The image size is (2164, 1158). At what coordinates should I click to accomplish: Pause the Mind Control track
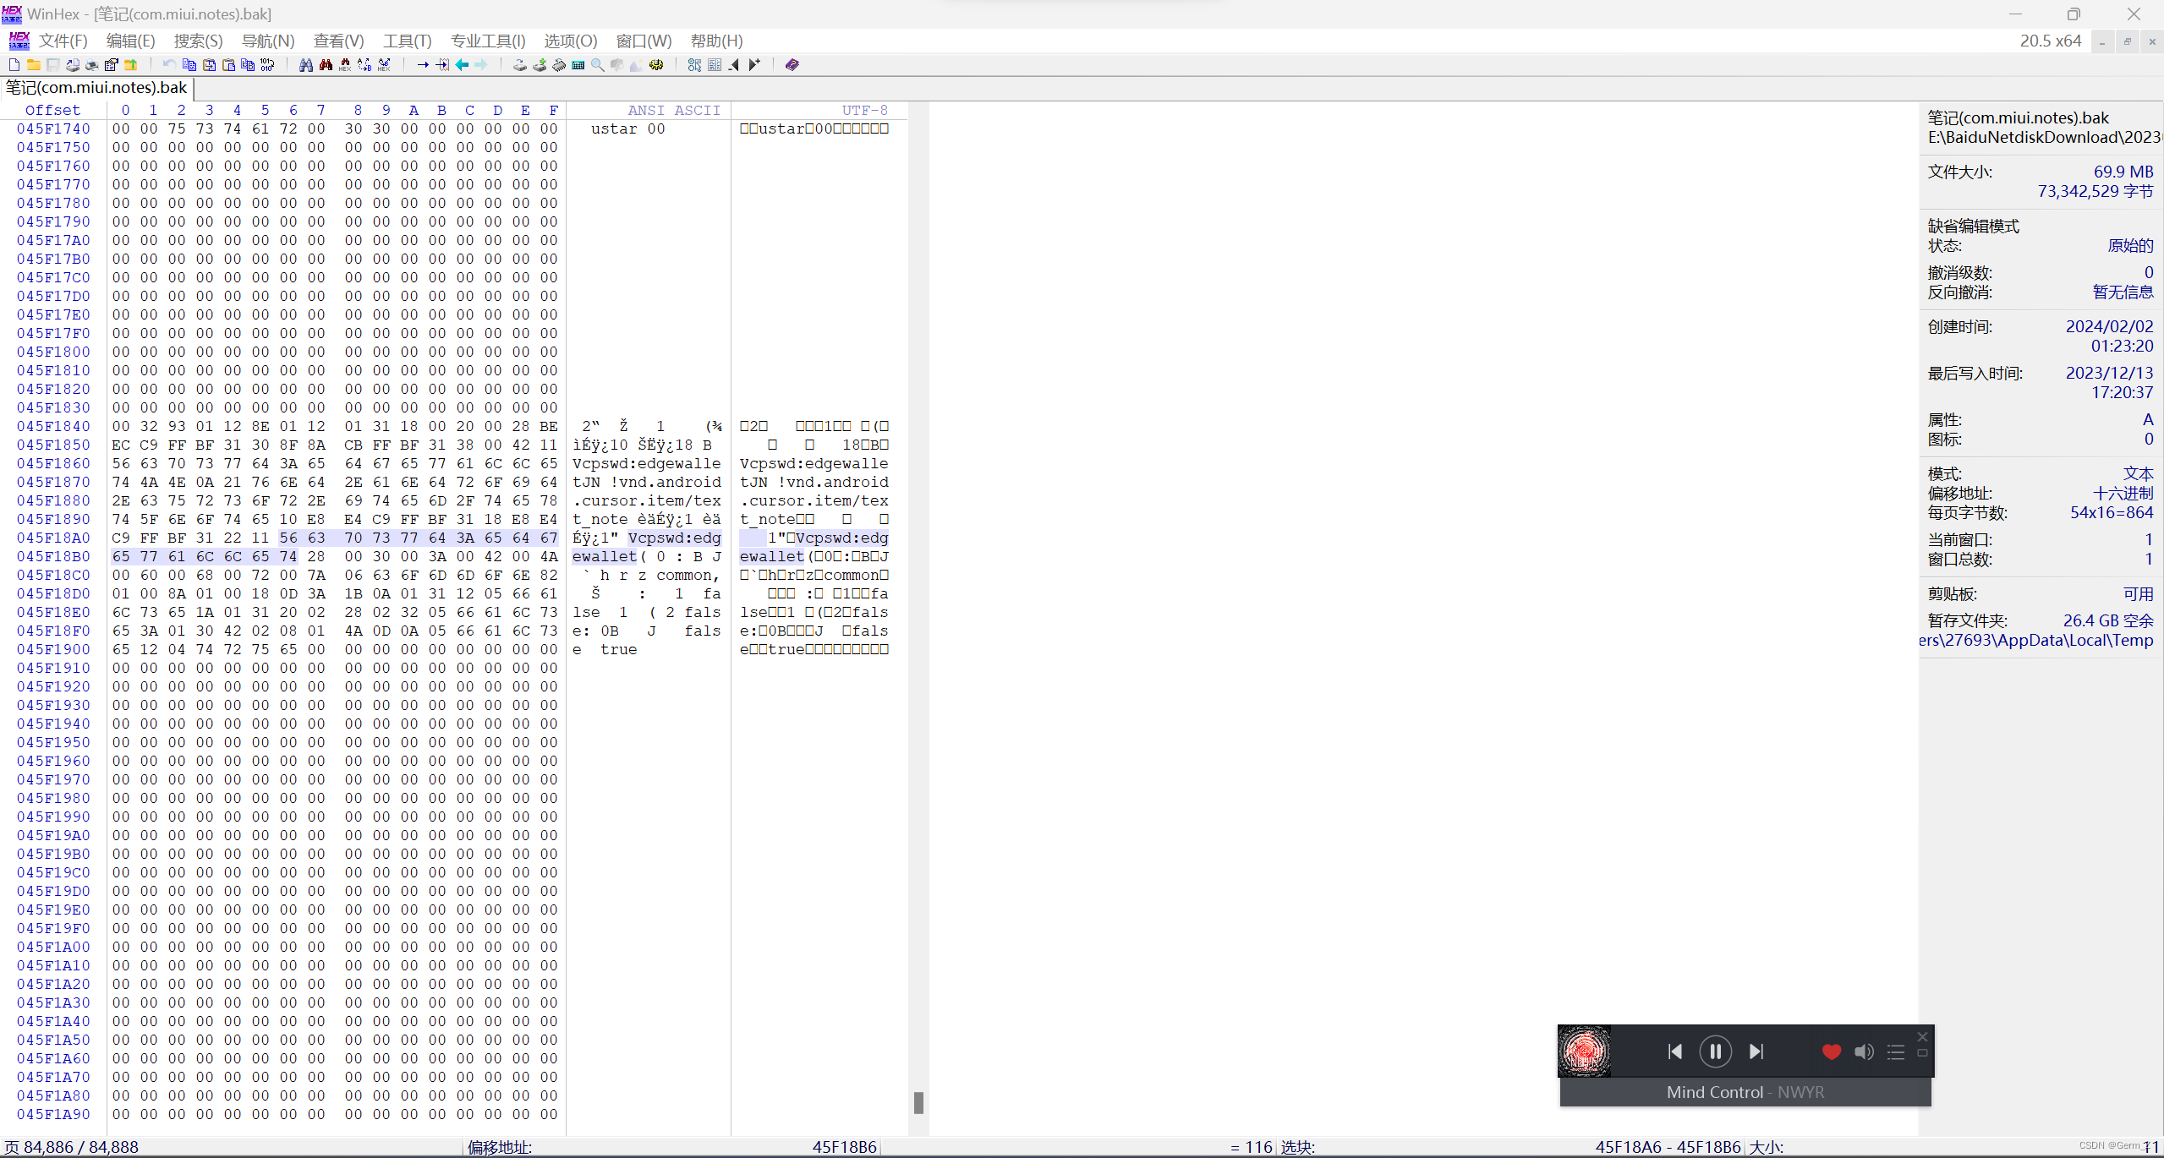pyautogui.click(x=1715, y=1051)
